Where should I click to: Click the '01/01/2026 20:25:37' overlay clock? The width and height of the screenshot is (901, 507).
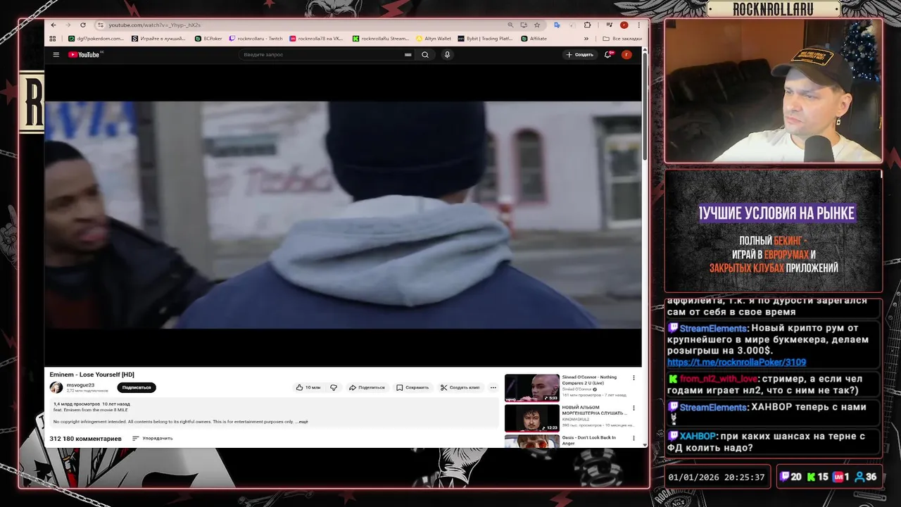click(716, 477)
